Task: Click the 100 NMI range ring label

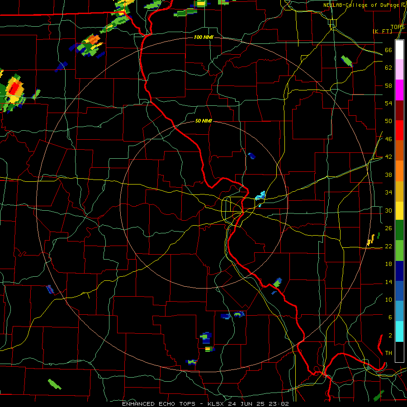Action: [x=203, y=37]
